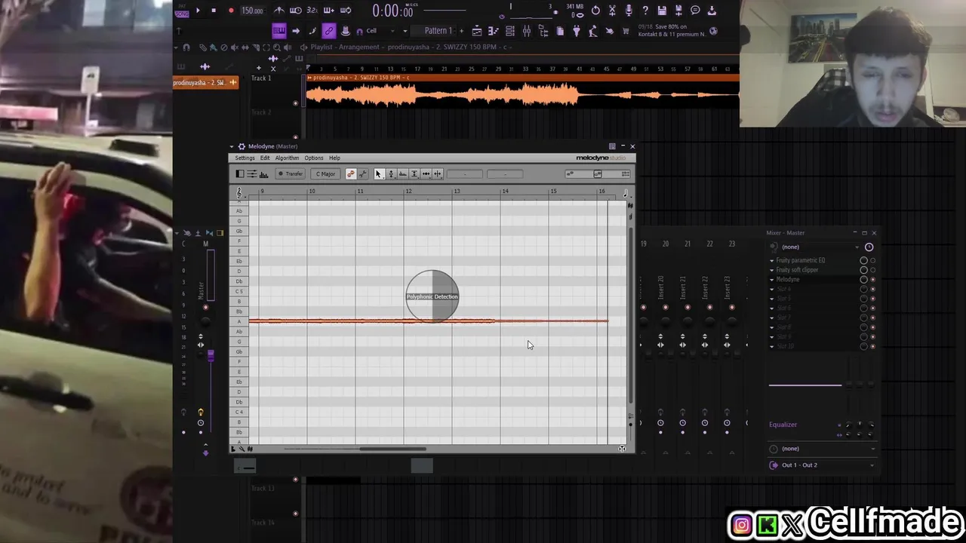Save the project with the floppy disk icon
Image resolution: width=966 pixels, height=543 pixels.
[662, 11]
